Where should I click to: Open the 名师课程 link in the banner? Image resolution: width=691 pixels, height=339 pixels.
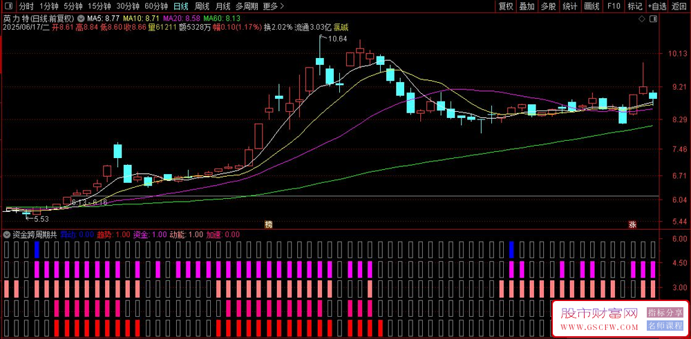(665, 327)
